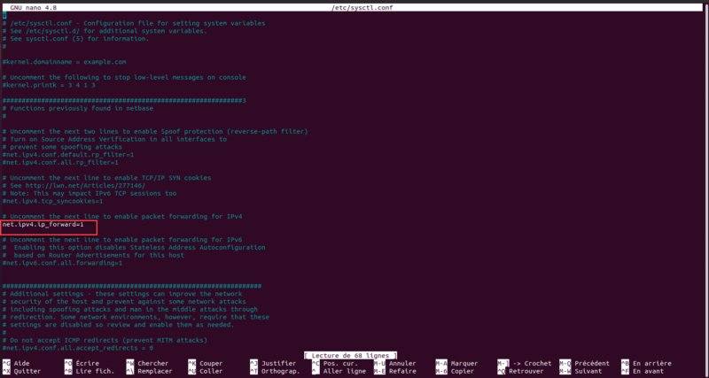Click the M-U Annuler shortcut
Viewport: 709px width, 378px height.
(x=394, y=363)
